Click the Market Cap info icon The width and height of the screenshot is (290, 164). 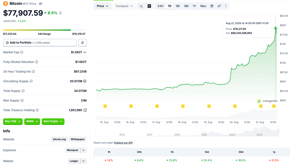coord(22,52)
